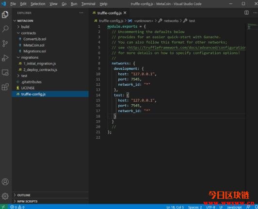This screenshot has height=209, width=258.
Task: Open 2_deploy_contracts.js file
Action: coord(50,70)
